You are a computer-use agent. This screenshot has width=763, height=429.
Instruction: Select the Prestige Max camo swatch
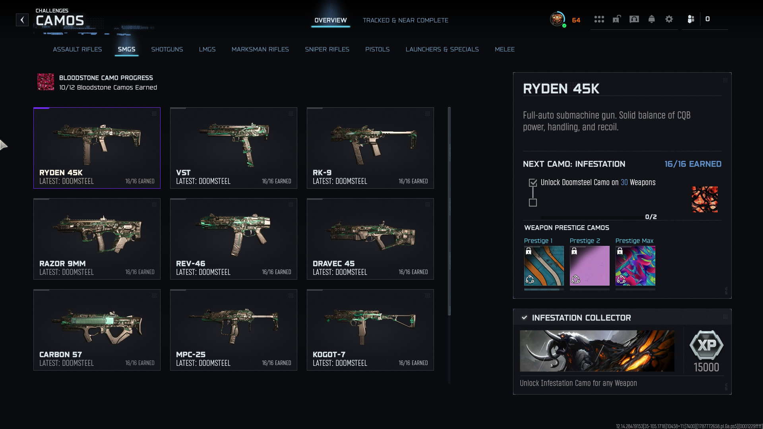click(x=635, y=266)
